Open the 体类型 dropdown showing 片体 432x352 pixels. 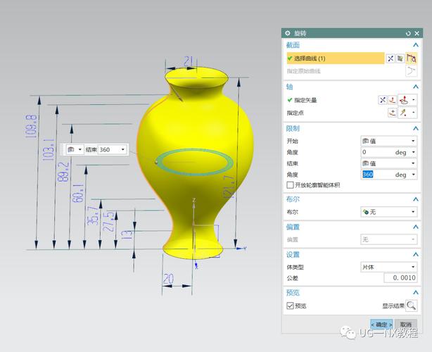[x=388, y=267]
